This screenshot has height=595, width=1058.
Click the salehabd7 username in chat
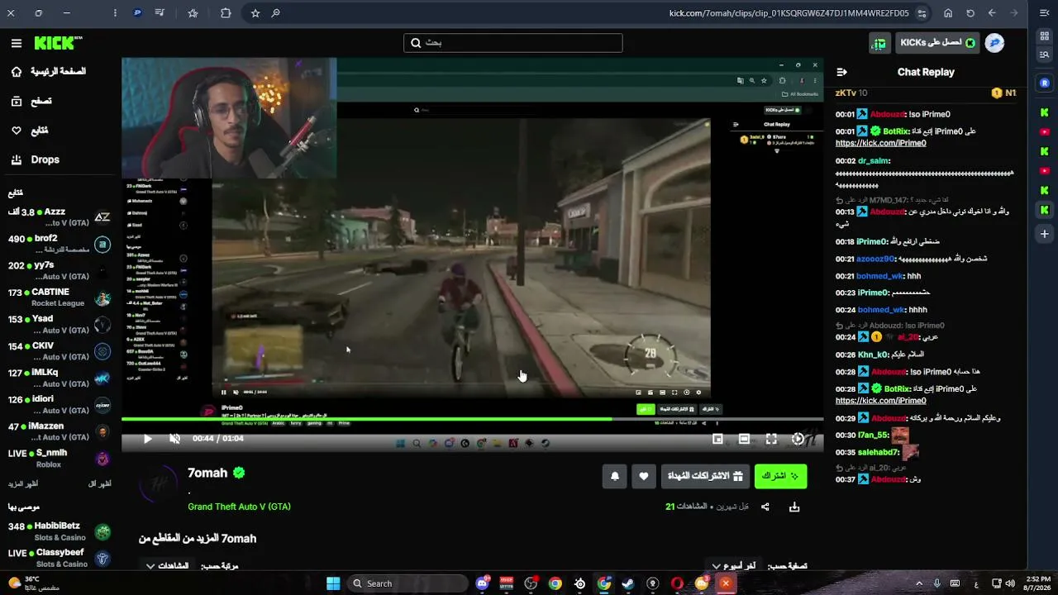(x=878, y=452)
